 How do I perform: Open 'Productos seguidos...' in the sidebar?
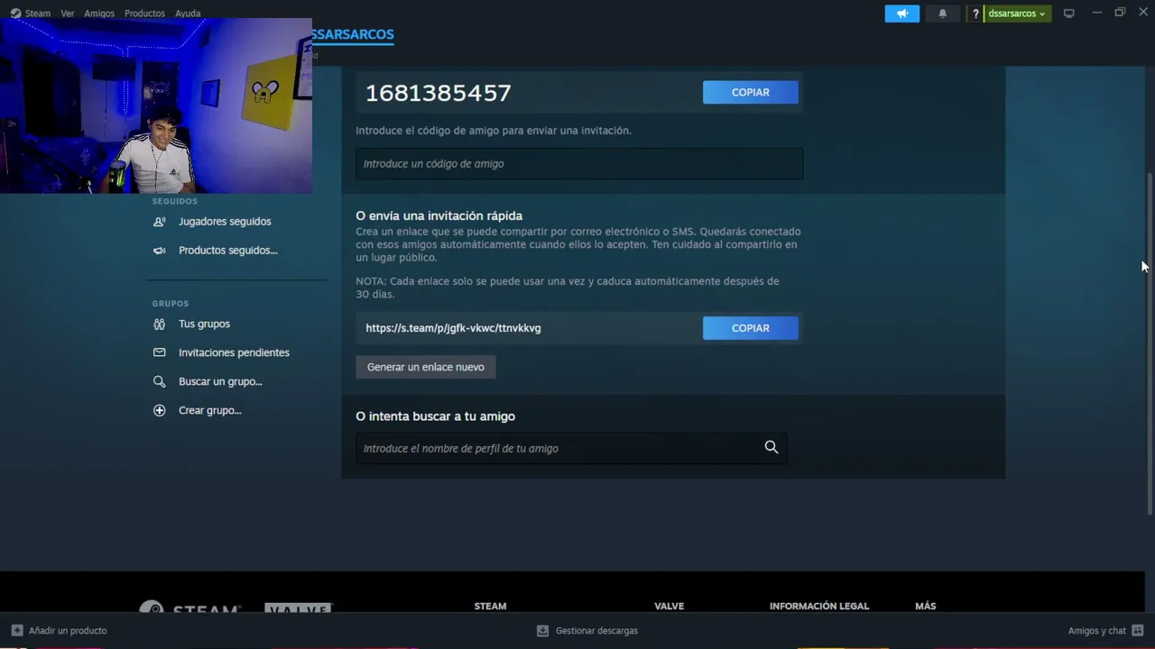click(x=227, y=251)
